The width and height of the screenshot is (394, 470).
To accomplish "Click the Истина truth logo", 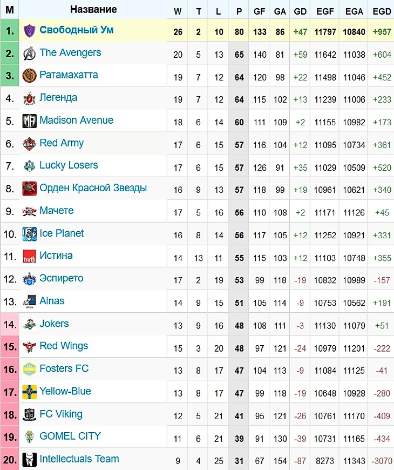I will (29, 257).
